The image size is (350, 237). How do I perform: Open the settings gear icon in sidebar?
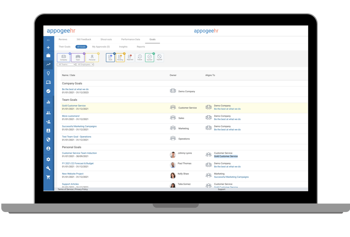tap(48, 159)
